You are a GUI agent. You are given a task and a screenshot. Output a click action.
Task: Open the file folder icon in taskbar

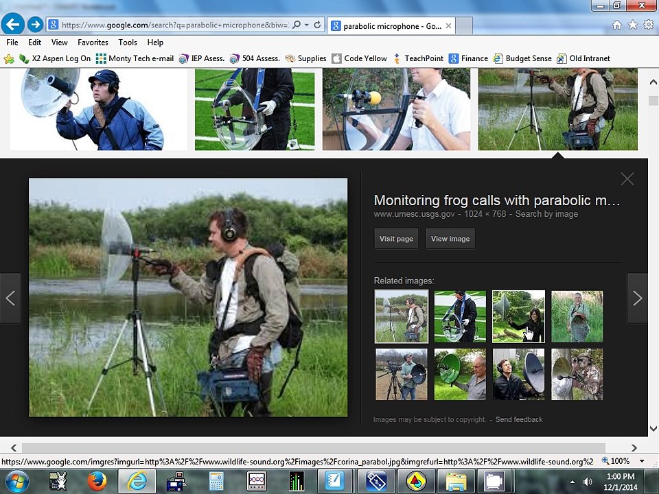tap(456, 481)
